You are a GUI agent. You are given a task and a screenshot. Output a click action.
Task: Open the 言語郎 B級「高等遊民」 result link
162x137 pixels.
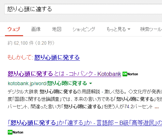click(x=85, y=123)
